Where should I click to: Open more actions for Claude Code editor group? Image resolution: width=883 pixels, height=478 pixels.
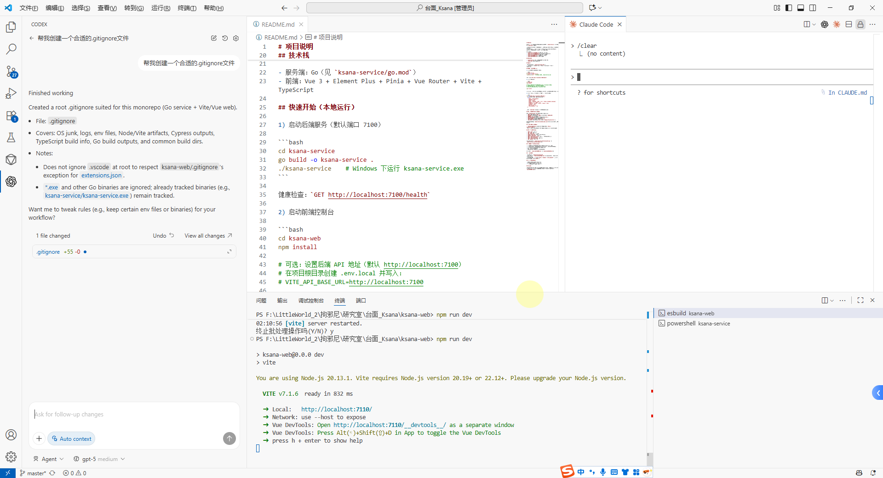point(872,24)
